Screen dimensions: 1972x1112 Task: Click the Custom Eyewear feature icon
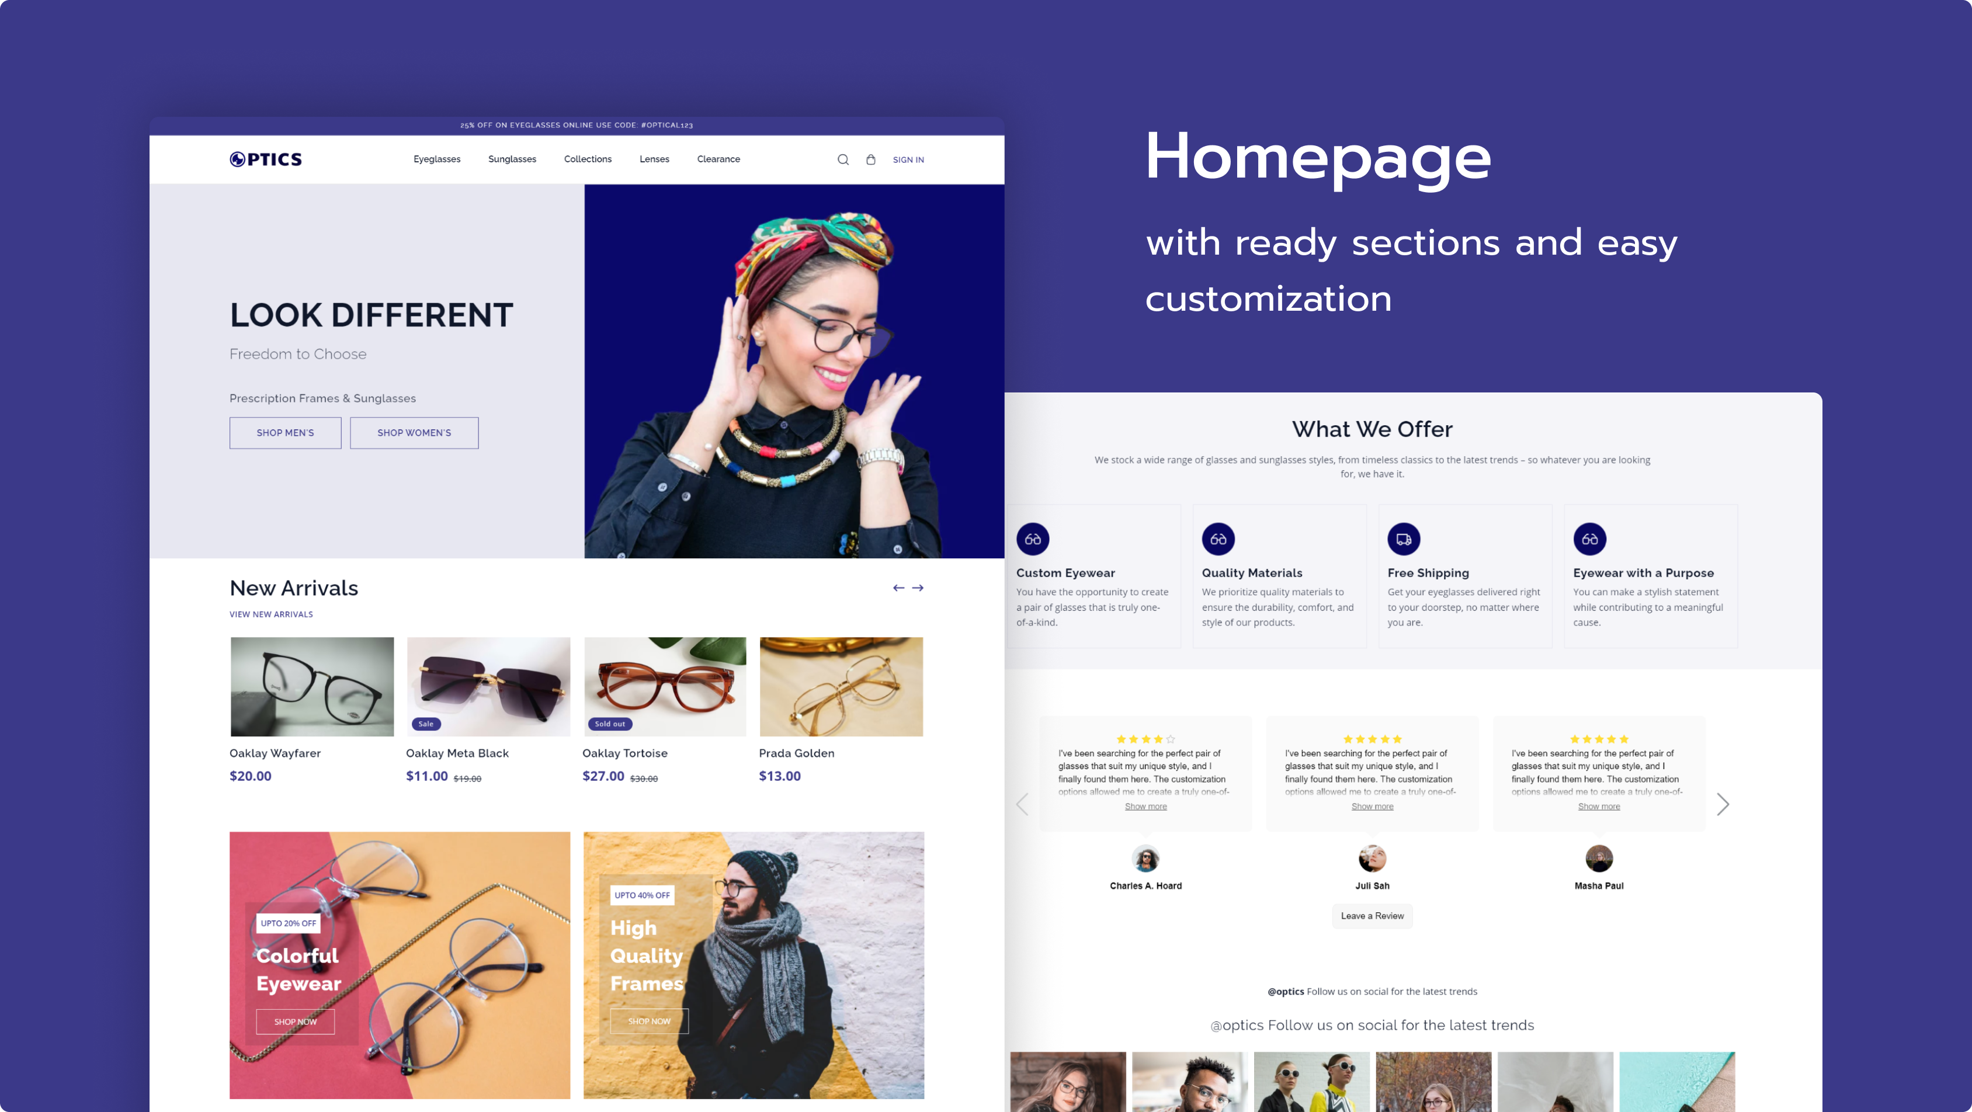[x=1032, y=539]
